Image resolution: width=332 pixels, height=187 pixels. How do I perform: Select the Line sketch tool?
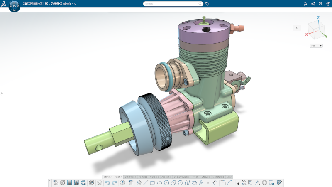pyautogui.click(x=146, y=182)
